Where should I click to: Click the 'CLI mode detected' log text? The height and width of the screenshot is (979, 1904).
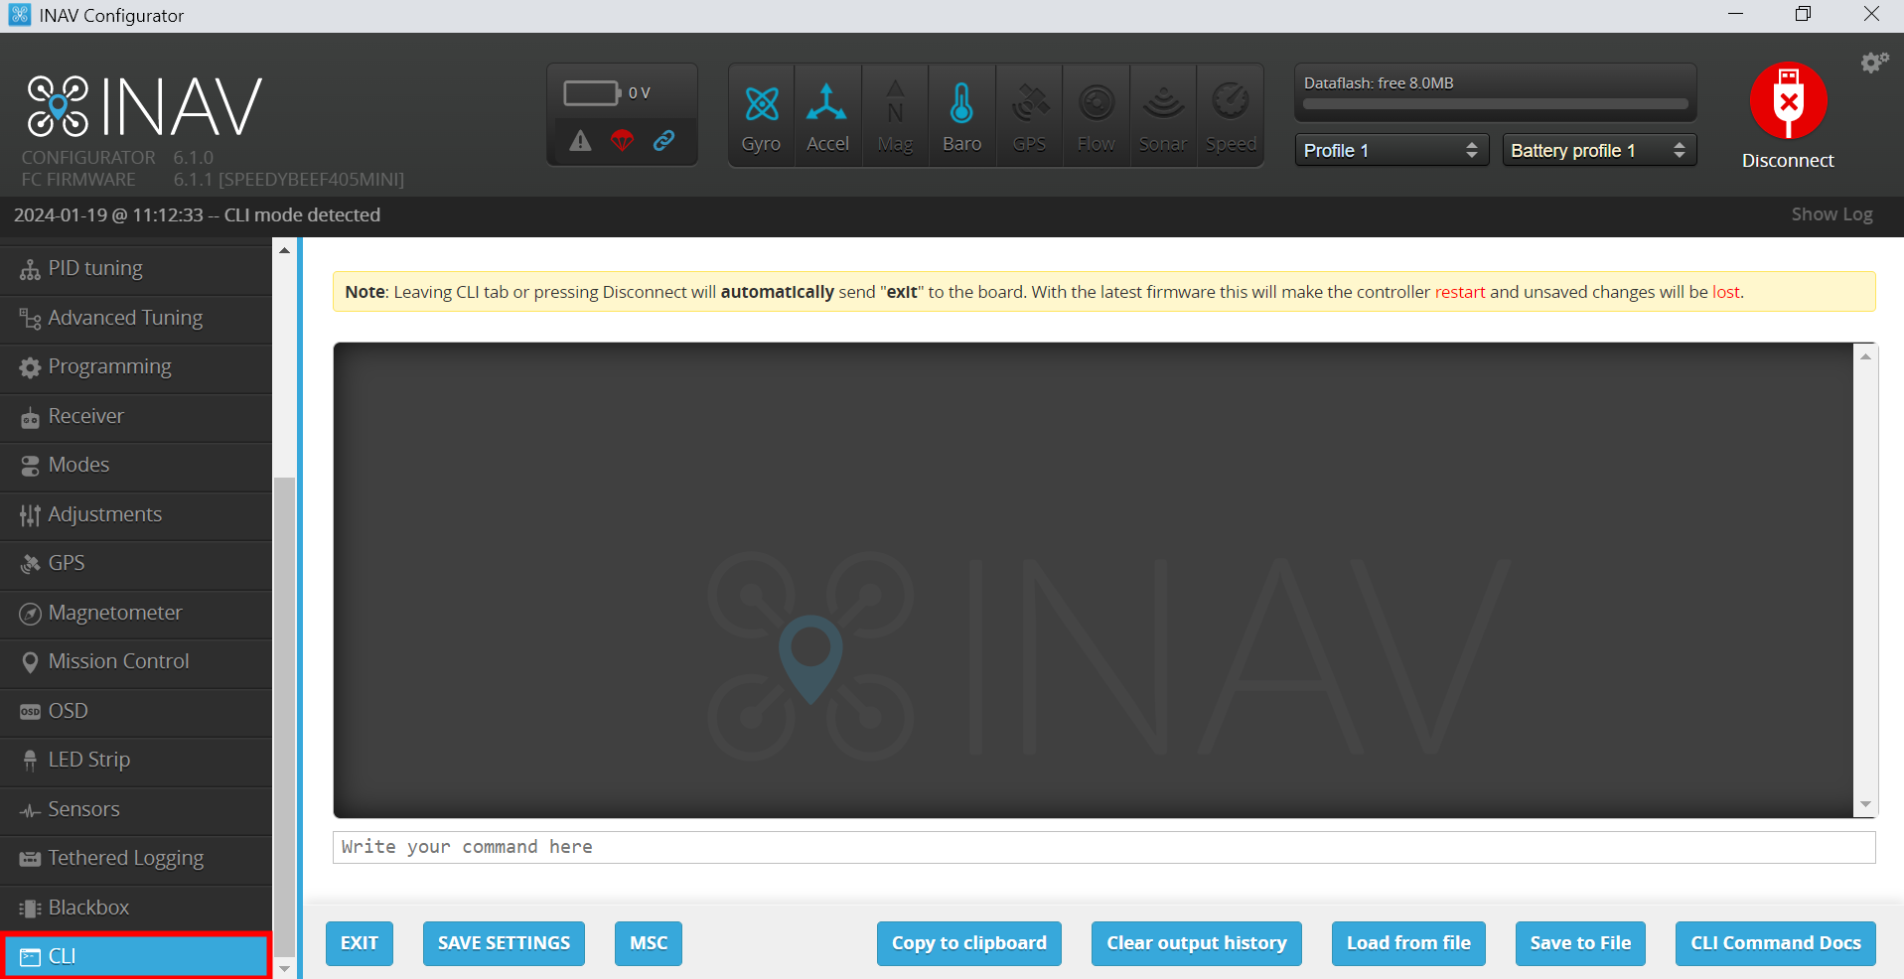(x=302, y=215)
